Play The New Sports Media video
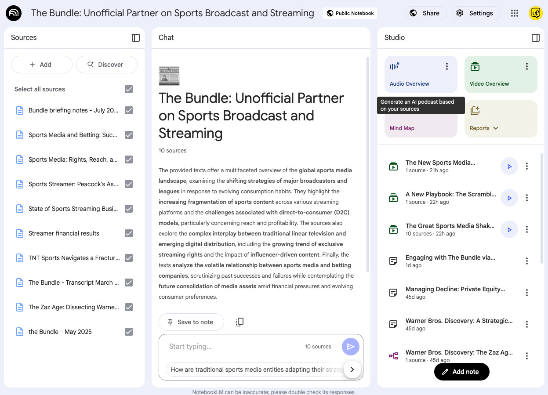The height and width of the screenshot is (395, 548). pyautogui.click(x=509, y=167)
